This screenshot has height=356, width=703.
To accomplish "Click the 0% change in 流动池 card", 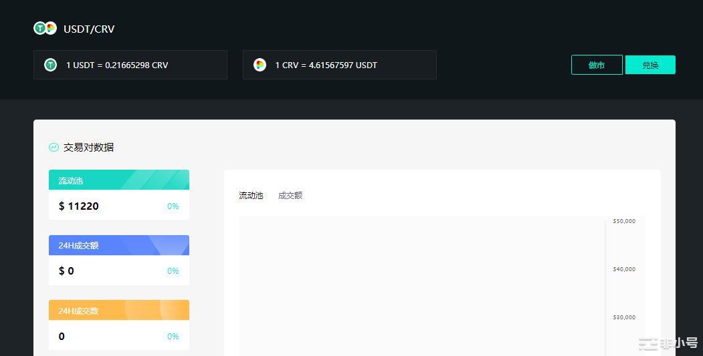I will (x=173, y=206).
